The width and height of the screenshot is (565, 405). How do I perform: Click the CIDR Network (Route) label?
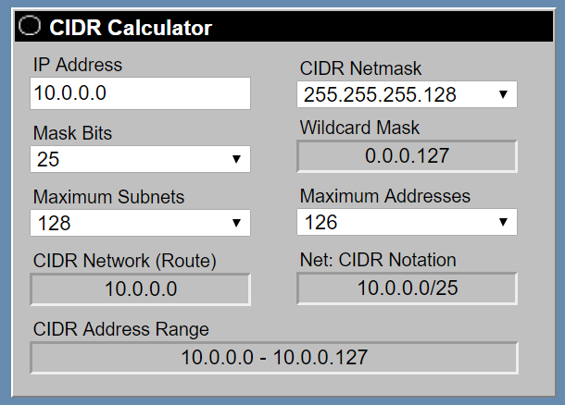tap(125, 262)
